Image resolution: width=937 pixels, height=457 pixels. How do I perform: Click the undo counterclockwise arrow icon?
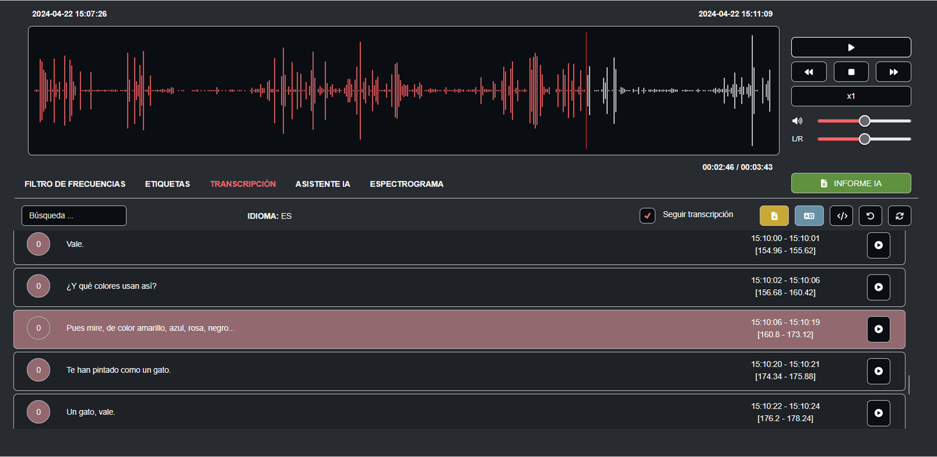pyautogui.click(x=870, y=216)
